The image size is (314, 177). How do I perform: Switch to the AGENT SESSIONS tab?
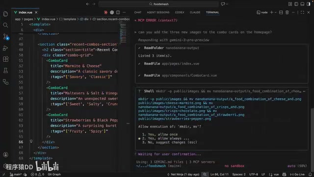click(x=158, y=12)
